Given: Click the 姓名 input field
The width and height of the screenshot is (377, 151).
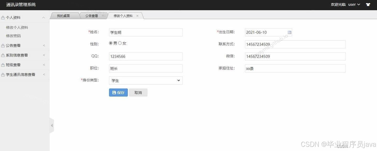Looking at the screenshot, I should pos(146,32).
